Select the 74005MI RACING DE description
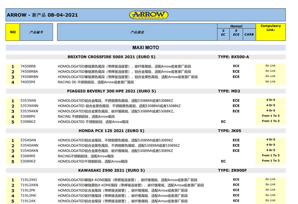This screenshot has width=298, height=204. 96,82
